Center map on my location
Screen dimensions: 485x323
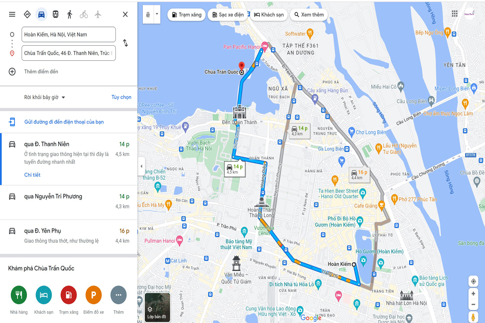tap(473, 281)
